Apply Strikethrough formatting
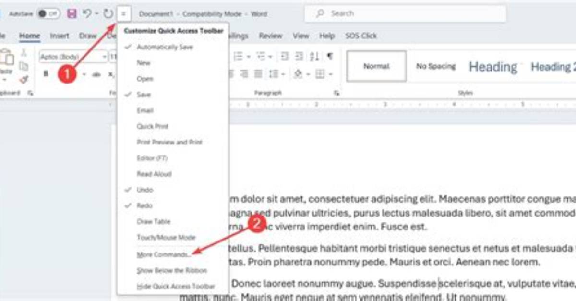The image size is (576, 301). pos(96,74)
